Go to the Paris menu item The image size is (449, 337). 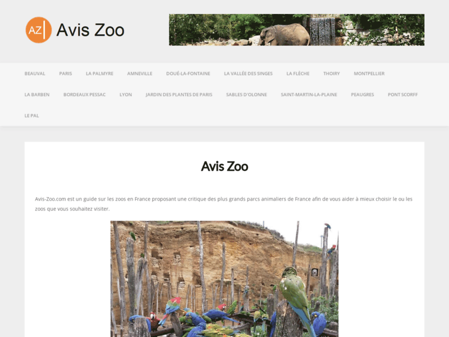[66, 74]
